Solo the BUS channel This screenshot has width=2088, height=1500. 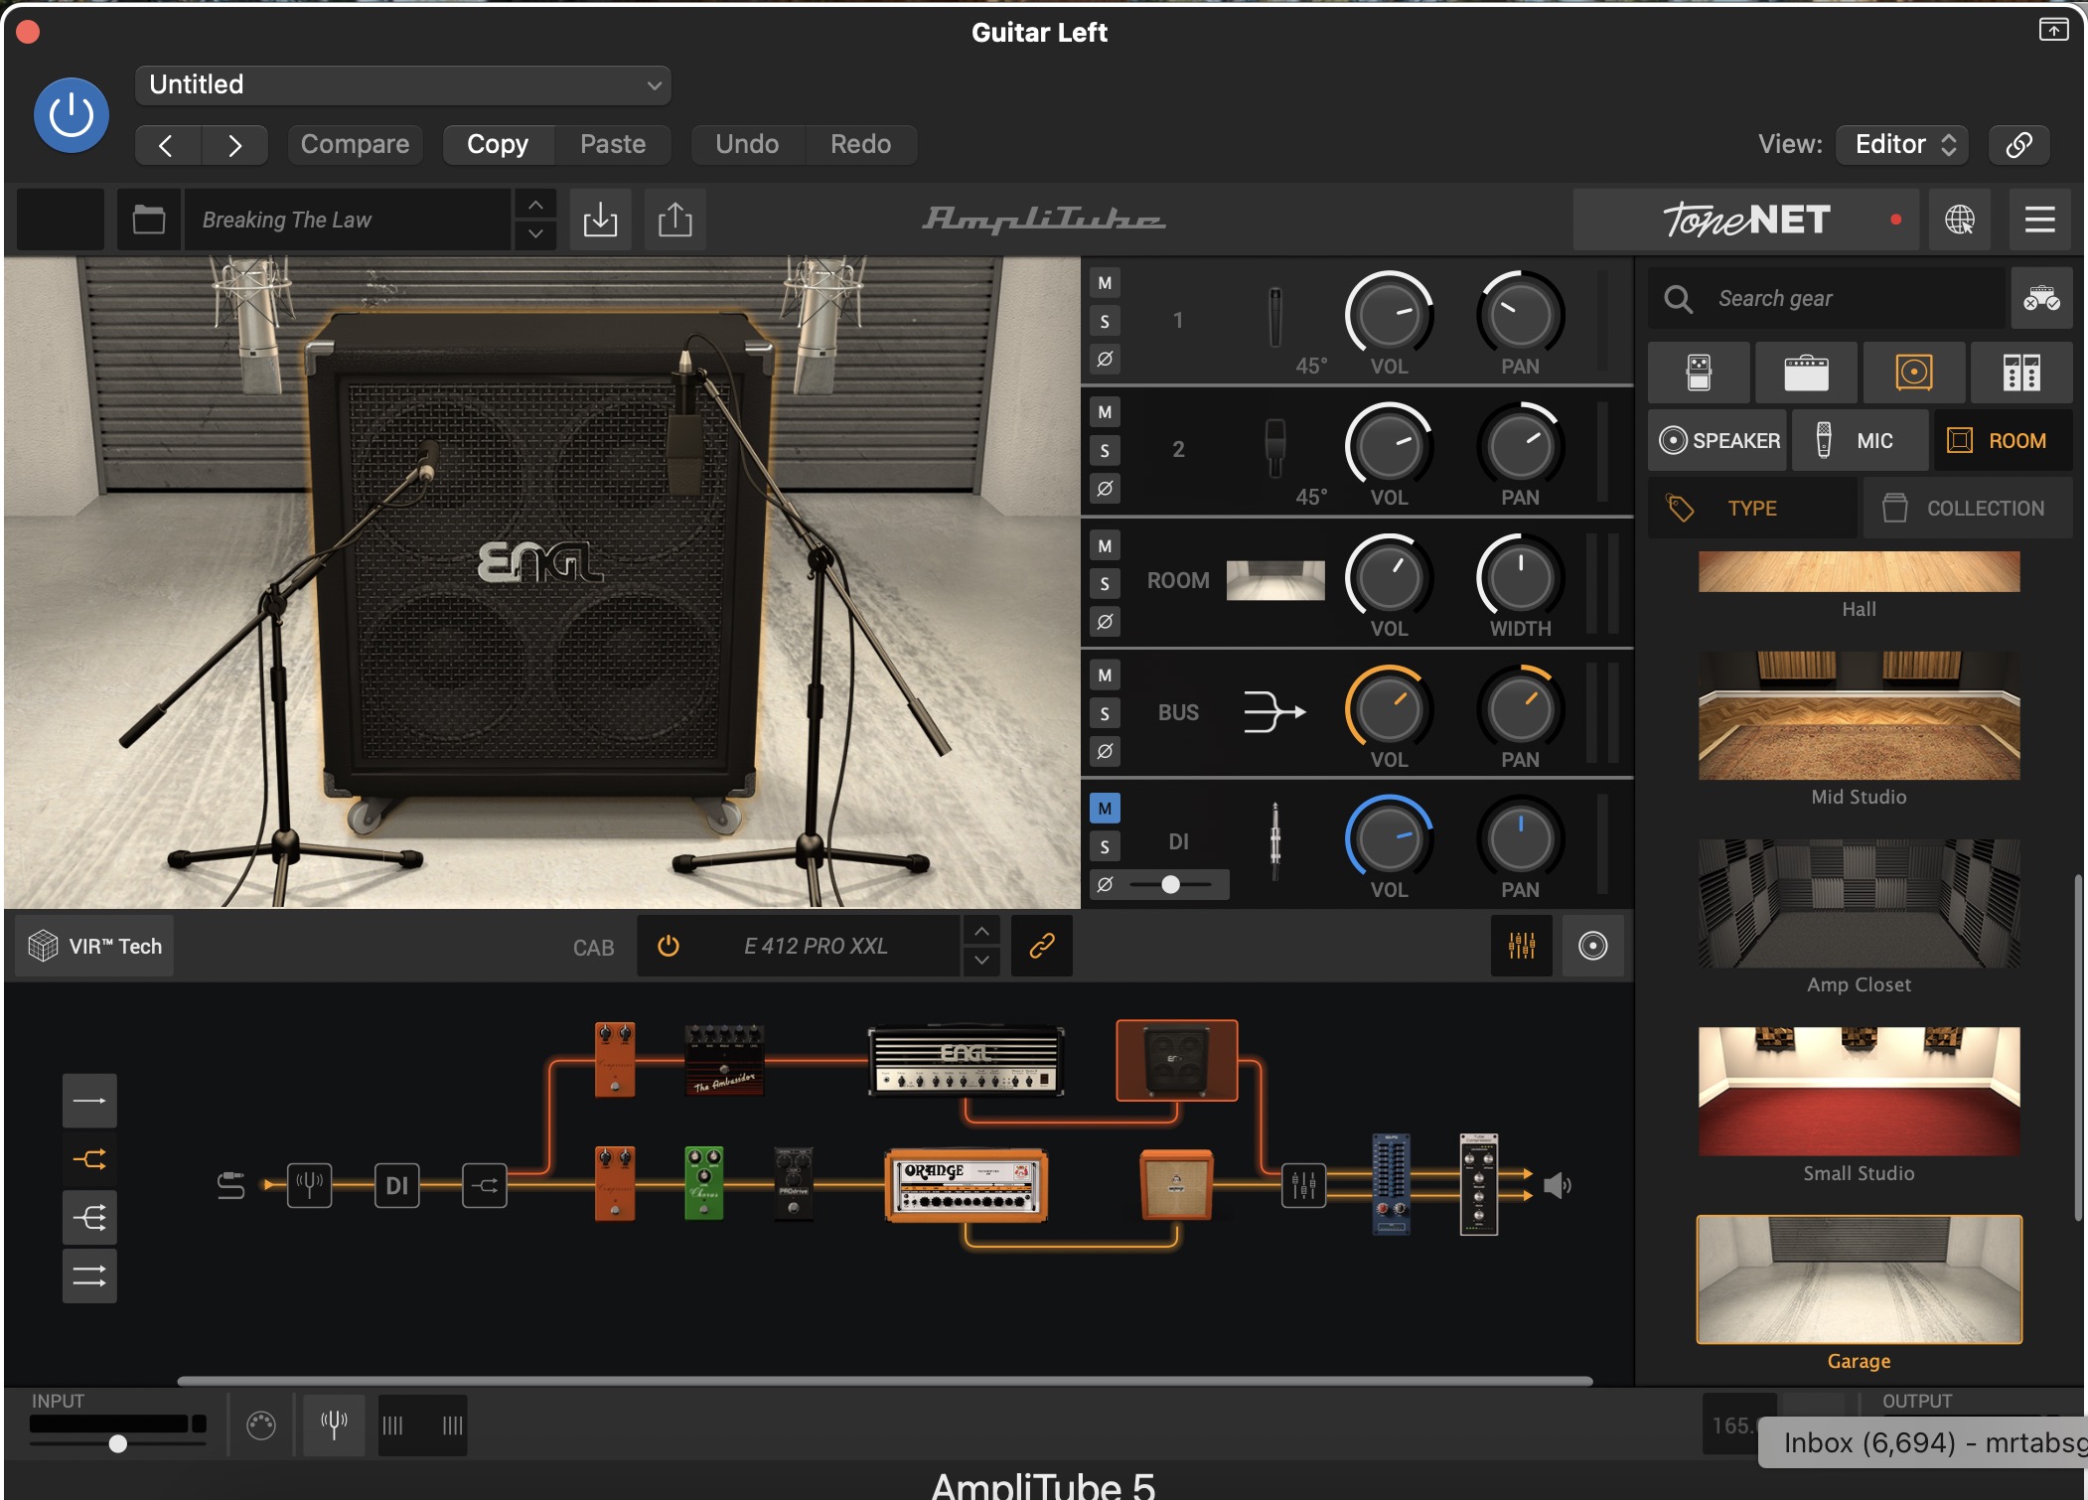[x=1105, y=713]
